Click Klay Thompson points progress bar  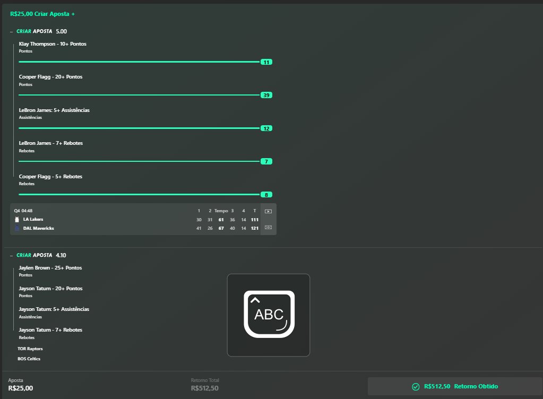(139, 62)
